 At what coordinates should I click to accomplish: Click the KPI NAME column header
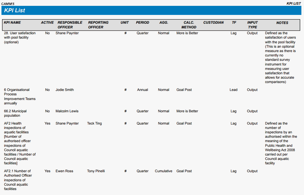(12, 23)
